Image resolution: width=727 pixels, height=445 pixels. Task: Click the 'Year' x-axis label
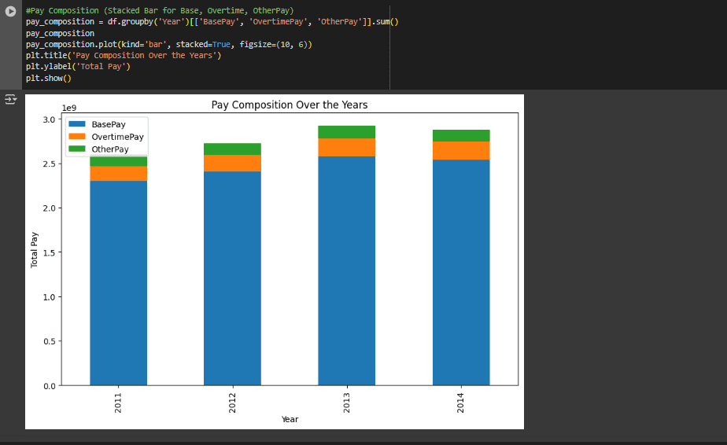(x=290, y=419)
